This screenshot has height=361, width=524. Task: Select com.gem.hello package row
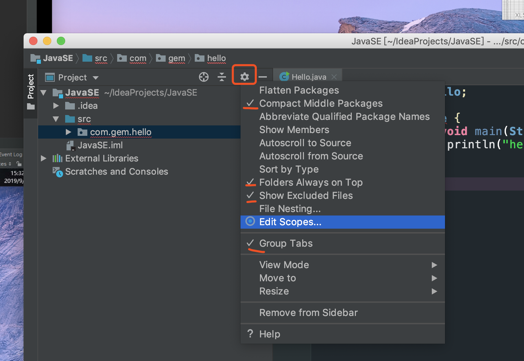point(139,132)
